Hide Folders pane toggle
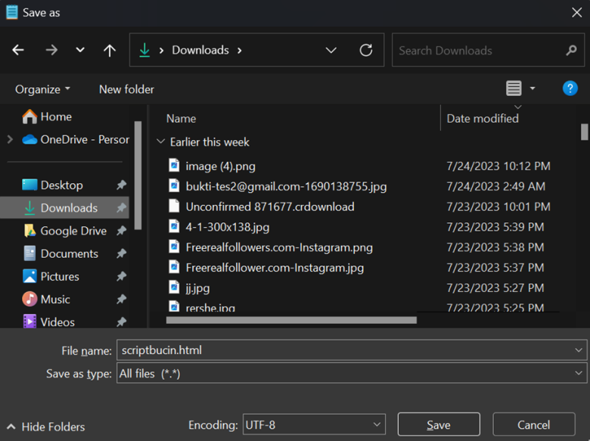 45,427
